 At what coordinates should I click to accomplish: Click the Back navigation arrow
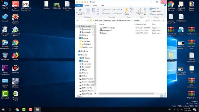point(77,21)
